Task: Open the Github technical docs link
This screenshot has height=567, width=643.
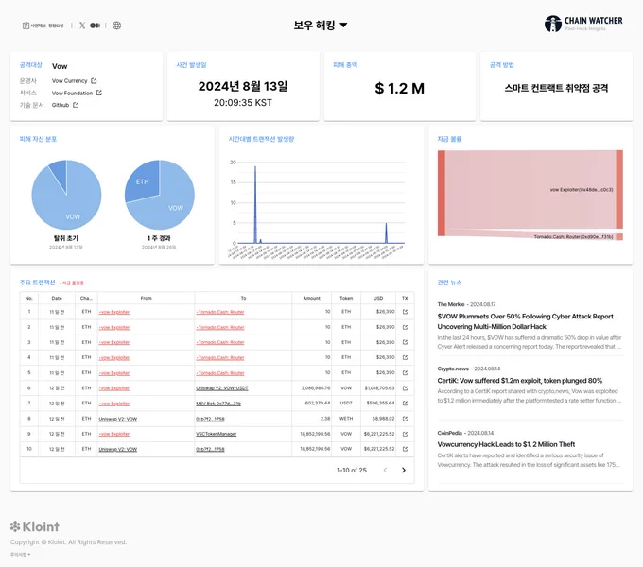Action: 61,105
